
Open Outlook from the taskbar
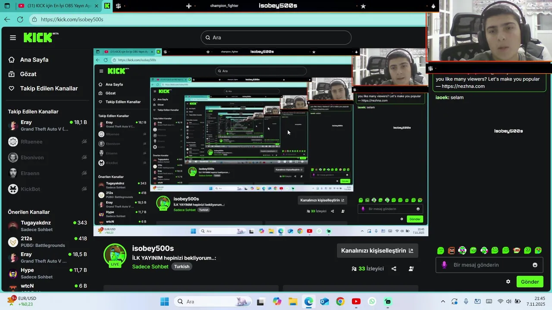[324, 302]
